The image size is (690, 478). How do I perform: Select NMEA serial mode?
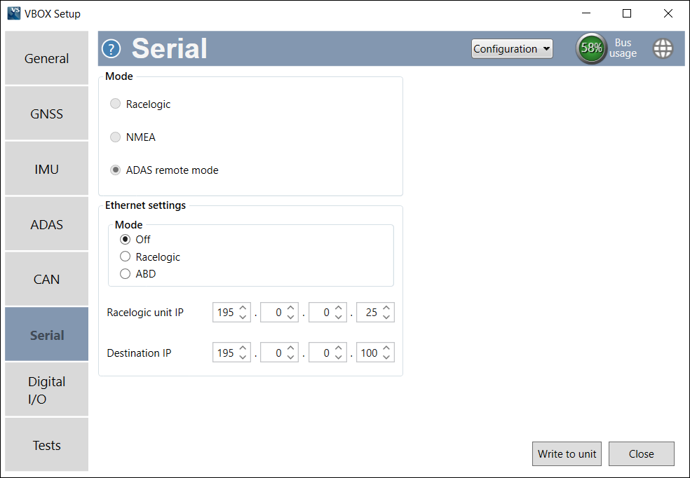tap(115, 137)
